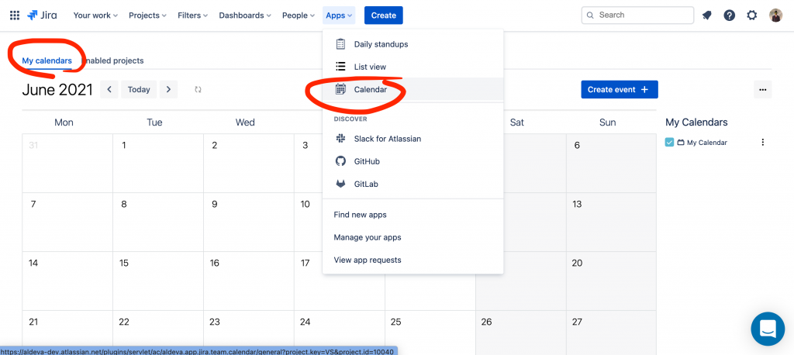The width and height of the screenshot is (794, 355).
Task: Open the help question mark icon
Action: (729, 16)
